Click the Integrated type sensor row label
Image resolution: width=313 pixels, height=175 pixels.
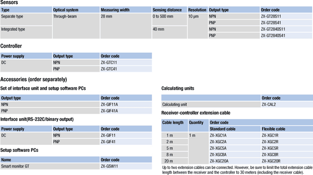coord(13,29)
